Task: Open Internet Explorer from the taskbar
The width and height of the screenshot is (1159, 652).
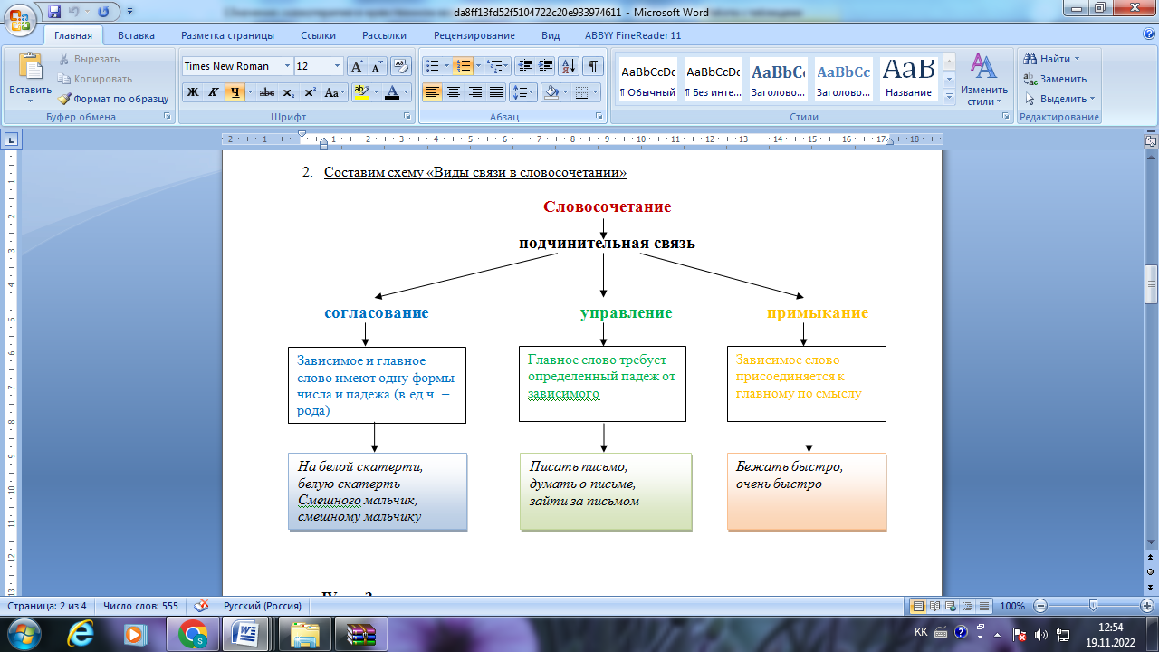Action: pos(81,633)
